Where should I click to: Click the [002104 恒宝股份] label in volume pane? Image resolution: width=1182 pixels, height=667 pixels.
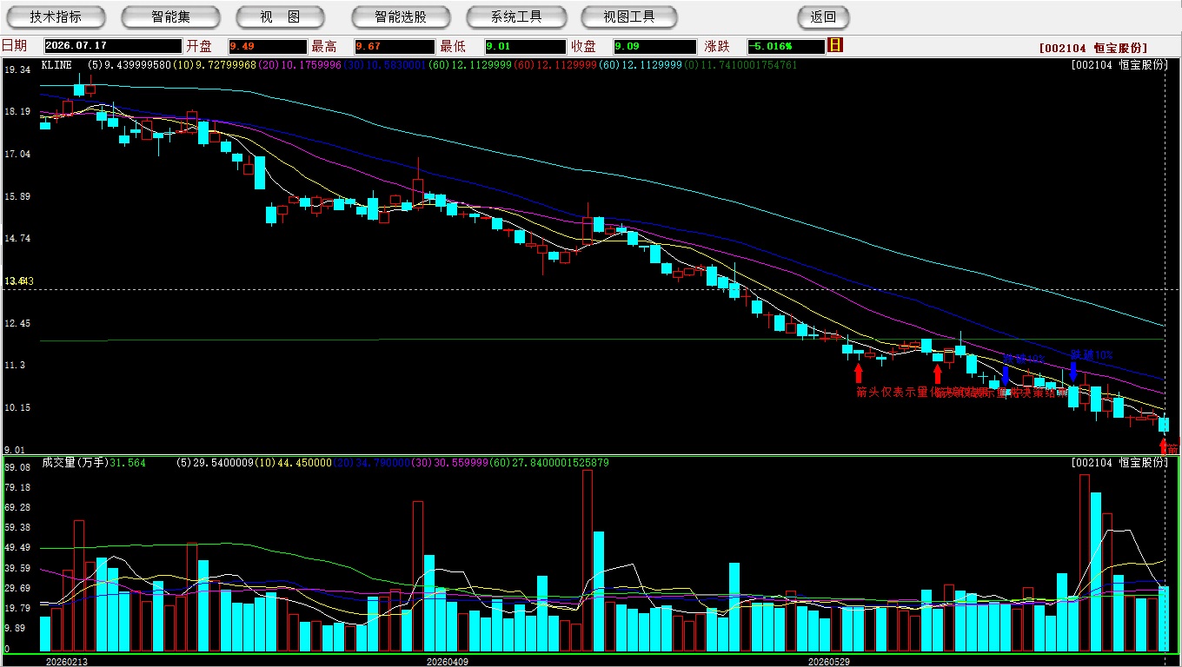1119,463
